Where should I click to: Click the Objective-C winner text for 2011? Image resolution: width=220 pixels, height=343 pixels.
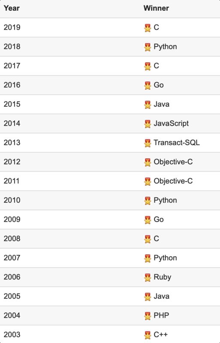click(x=173, y=181)
